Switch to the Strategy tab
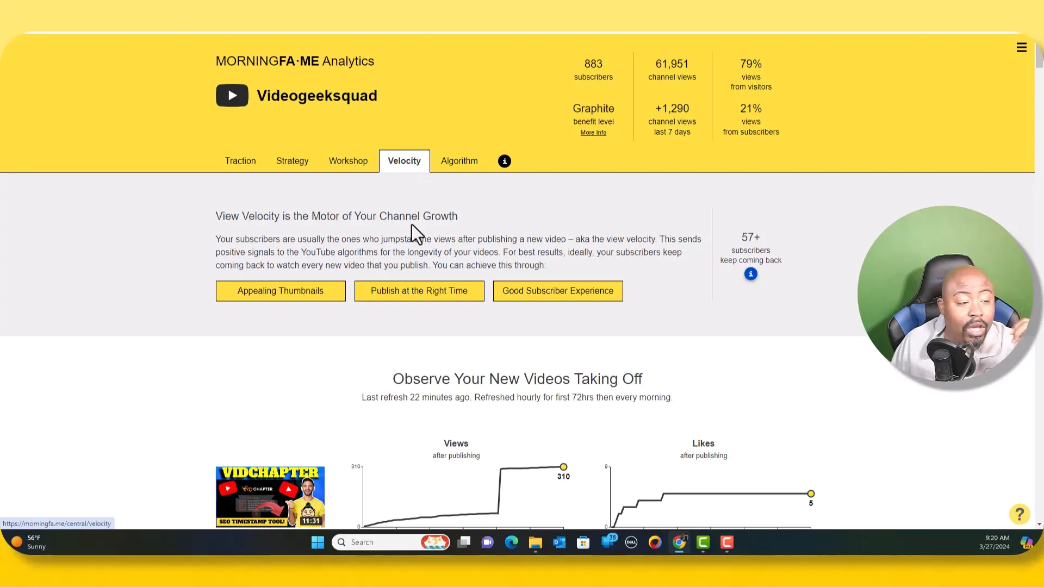Screen dimensions: 1044x587 [x=292, y=161]
